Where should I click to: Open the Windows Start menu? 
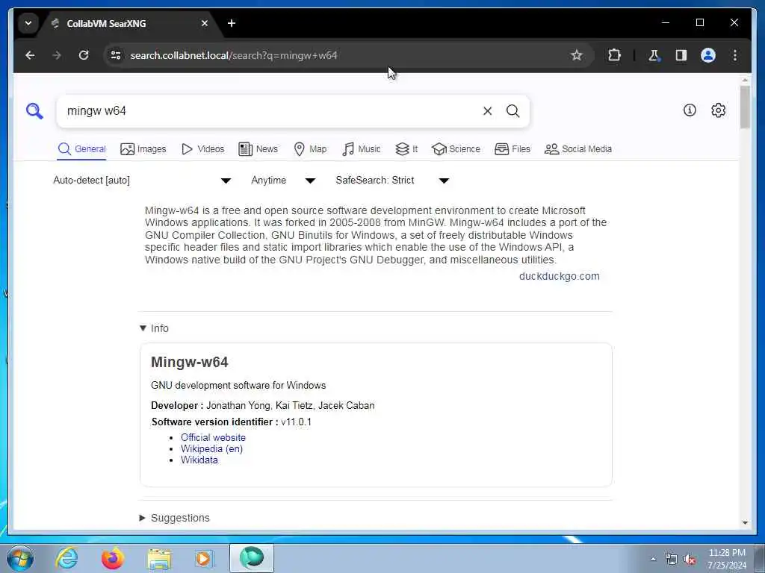click(x=20, y=558)
